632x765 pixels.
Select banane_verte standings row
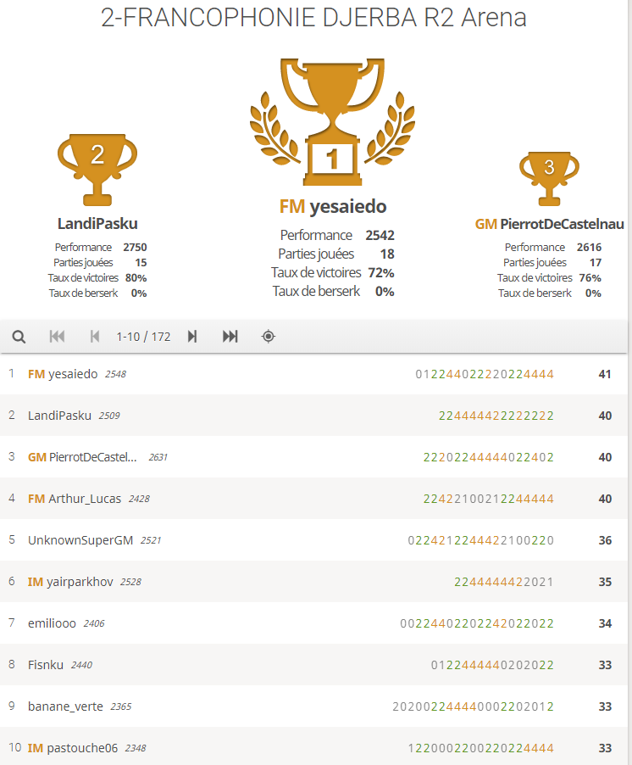313,706
